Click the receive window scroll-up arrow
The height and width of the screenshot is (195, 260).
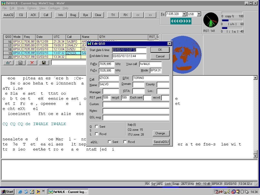pos(255,78)
